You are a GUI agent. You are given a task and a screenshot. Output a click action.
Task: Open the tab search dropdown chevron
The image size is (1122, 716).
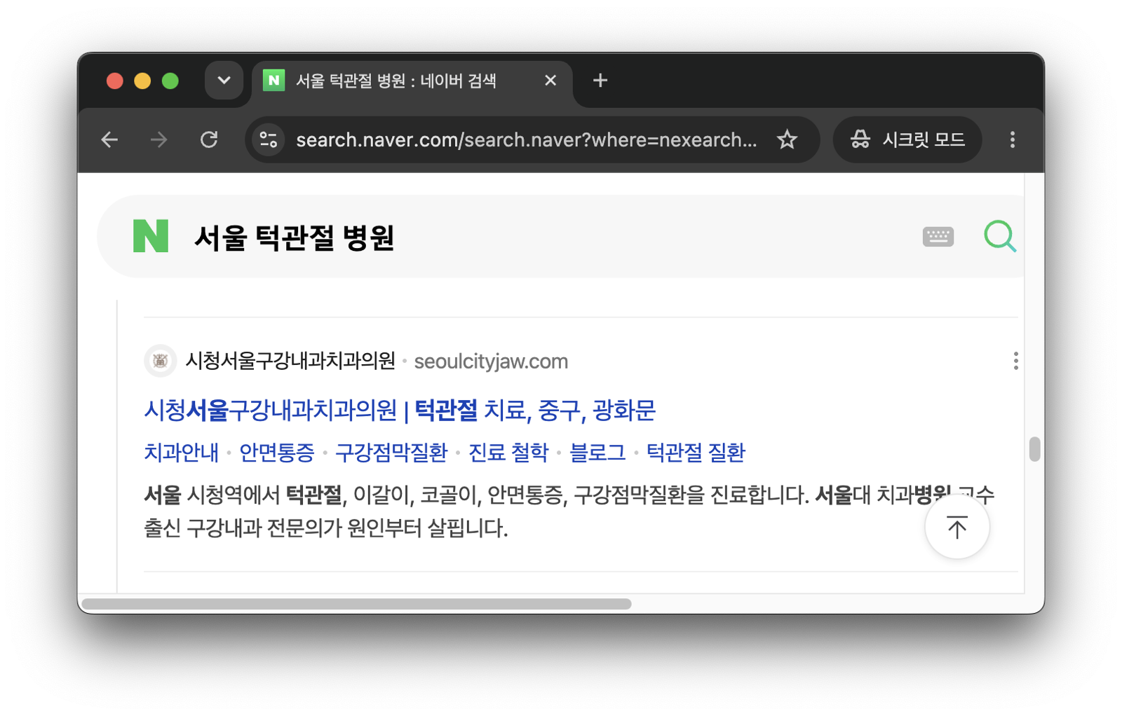224,81
